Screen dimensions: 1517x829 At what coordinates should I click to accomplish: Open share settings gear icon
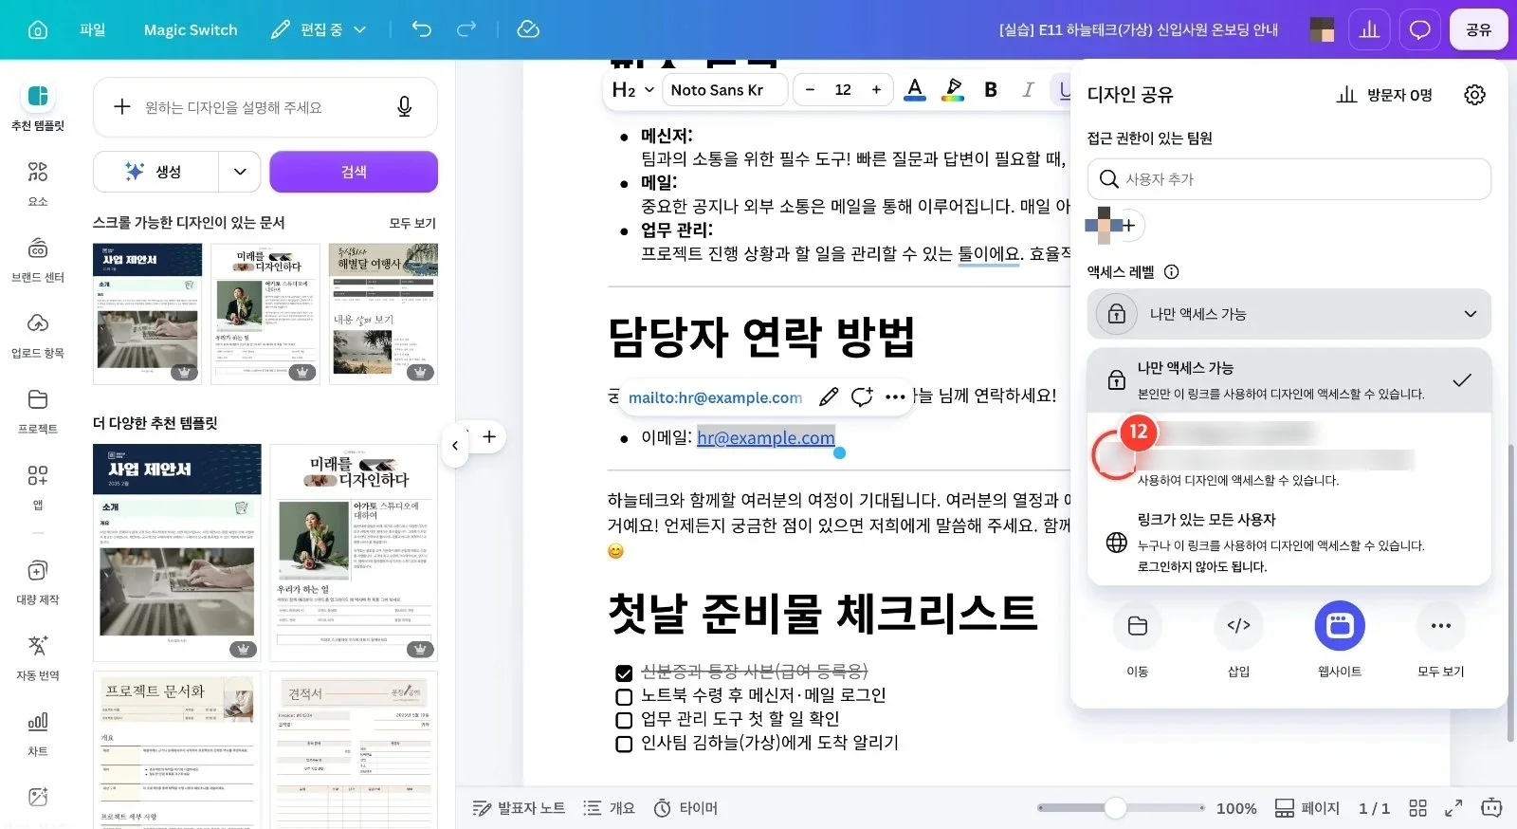coord(1474,95)
